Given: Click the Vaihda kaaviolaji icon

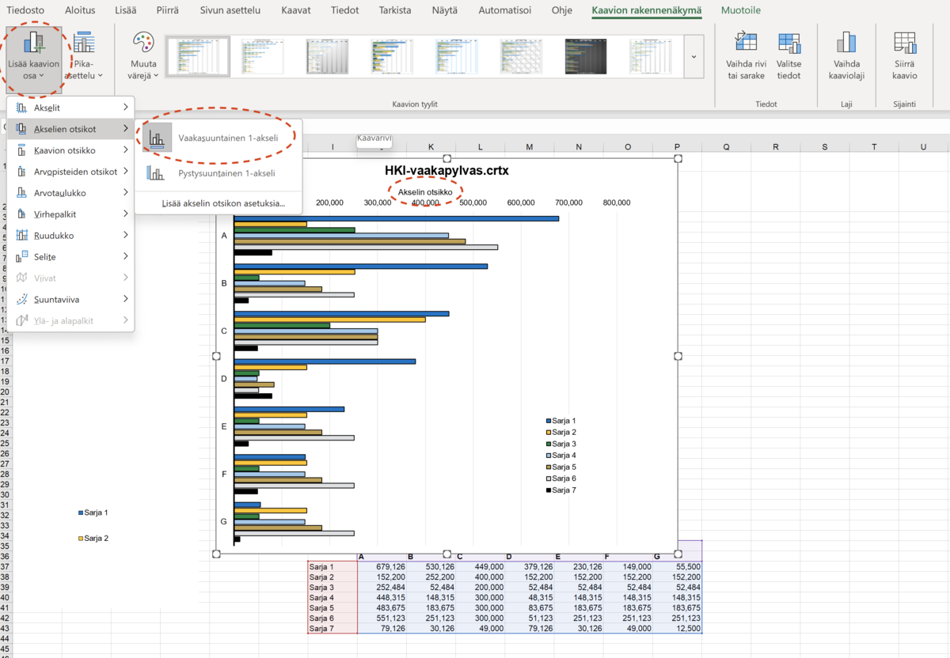Looking at the screenshot, I should point(846,42).
